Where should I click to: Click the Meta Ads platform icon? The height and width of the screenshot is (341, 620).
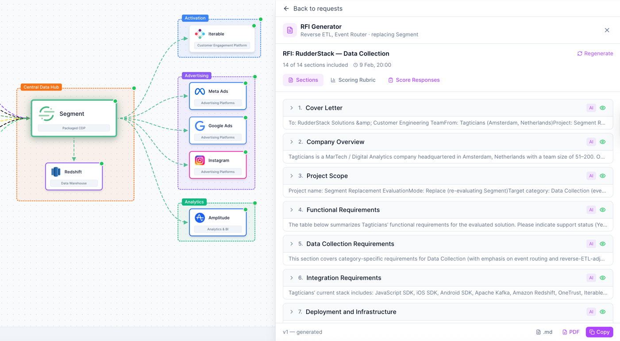point(200,91)
